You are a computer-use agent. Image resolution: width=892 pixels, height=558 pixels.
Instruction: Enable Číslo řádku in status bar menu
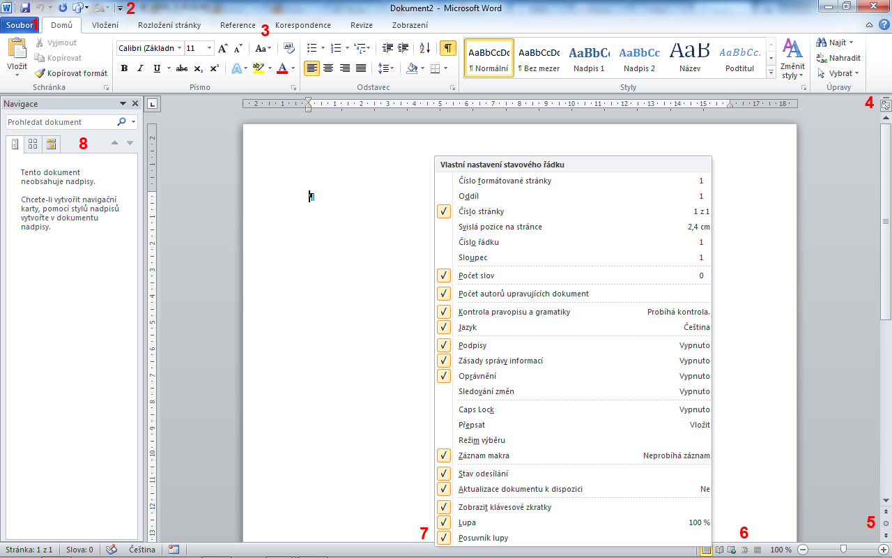(573, 242)
